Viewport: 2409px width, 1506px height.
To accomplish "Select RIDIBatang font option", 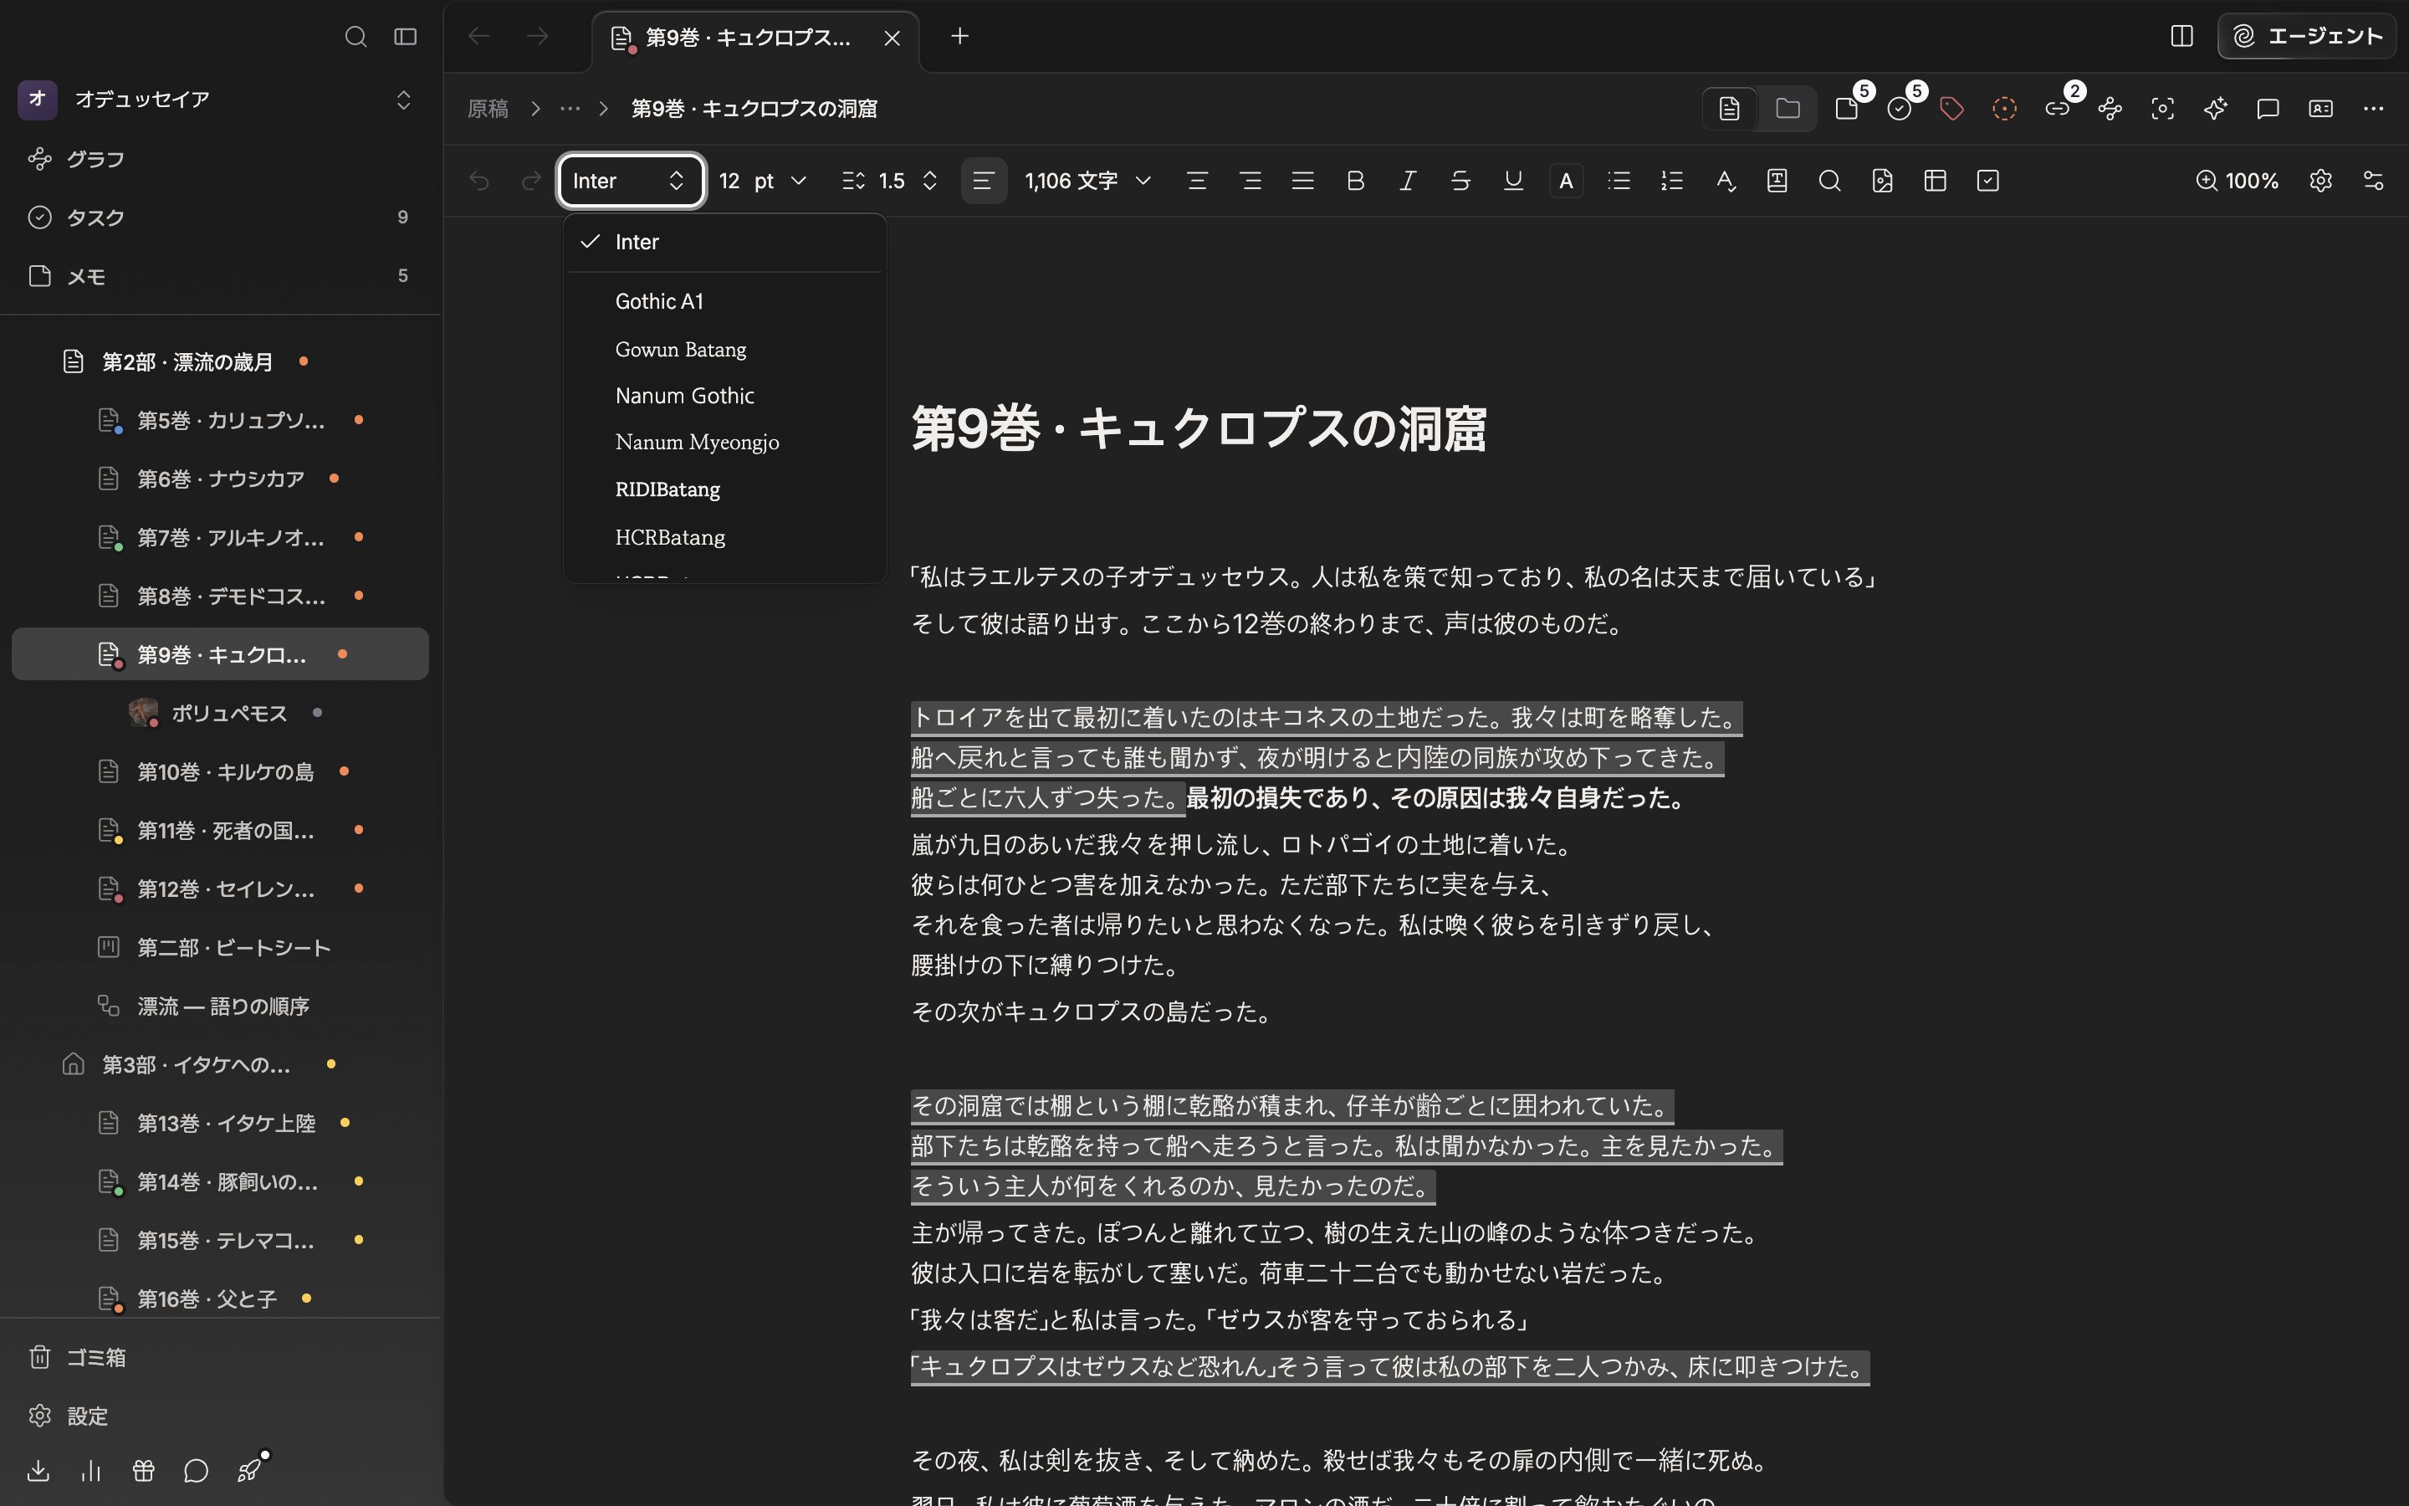I will 724,490.
